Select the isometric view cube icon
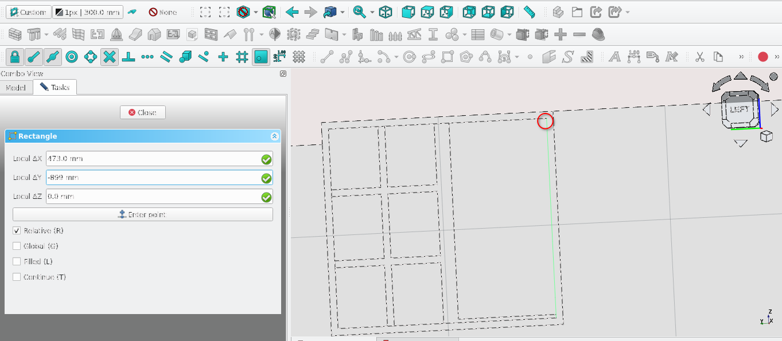Viewport: 782px width, 341px height. tap(386, 12)
